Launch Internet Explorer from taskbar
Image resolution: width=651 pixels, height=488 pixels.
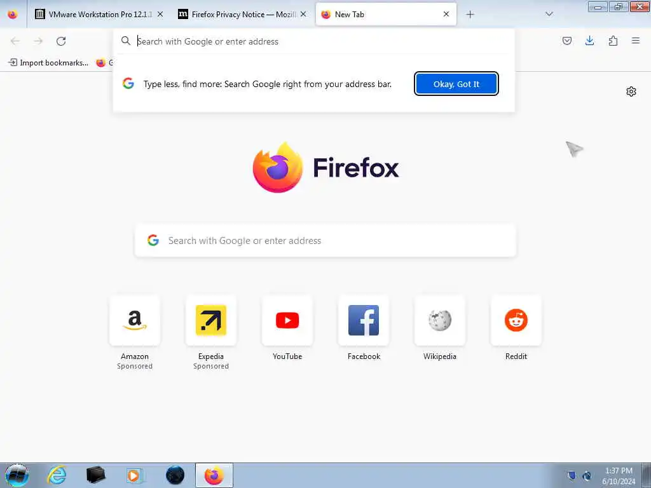click(x=57, y=475)
